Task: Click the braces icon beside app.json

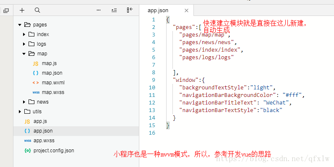Action: click(27, 131)
